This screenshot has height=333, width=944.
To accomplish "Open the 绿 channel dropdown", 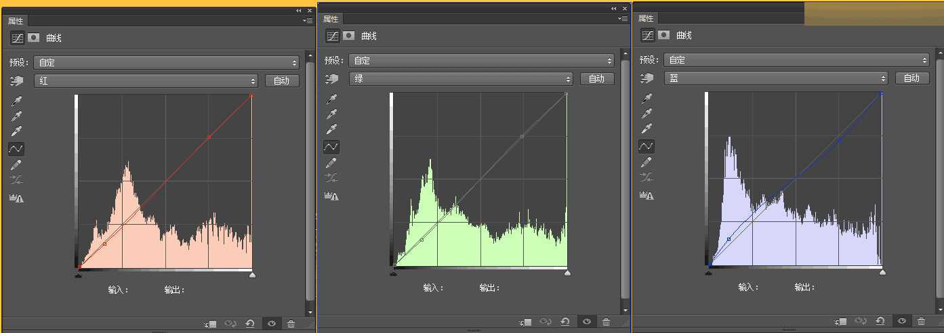I will (461, 79).
